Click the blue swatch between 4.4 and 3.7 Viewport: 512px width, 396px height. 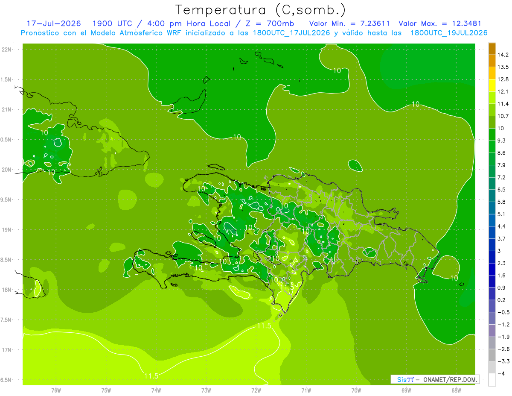click(x=492, y=232)
